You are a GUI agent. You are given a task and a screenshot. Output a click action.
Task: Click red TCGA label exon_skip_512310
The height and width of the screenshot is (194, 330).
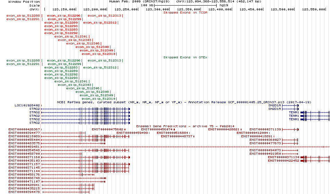pos(99,54)
